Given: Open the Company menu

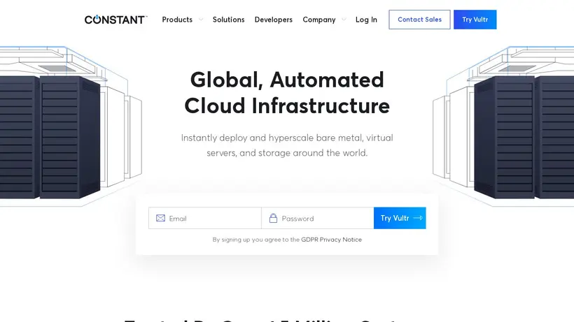Looking at the screenshot, I should click(318, 20).
